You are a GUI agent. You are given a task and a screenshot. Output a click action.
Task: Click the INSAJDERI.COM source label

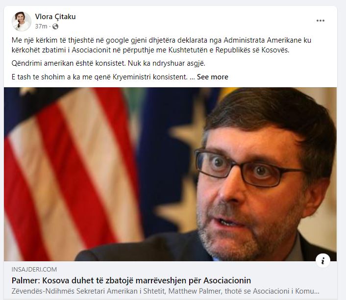34,269
